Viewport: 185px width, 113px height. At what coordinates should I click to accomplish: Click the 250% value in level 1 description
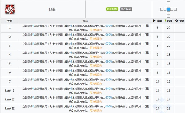point(109,26)
